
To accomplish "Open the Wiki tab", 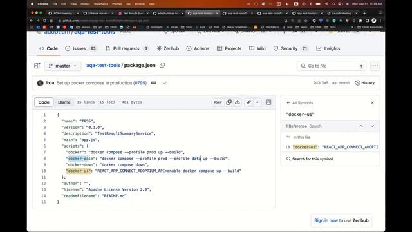I will click(x=257, y=48).
